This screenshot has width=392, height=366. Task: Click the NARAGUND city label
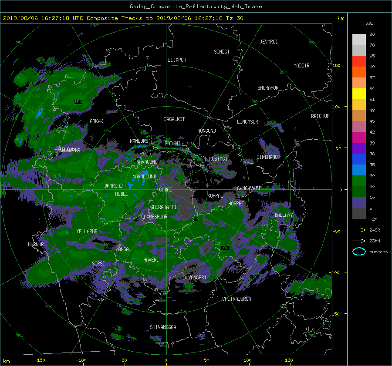[x=147, y=162]
